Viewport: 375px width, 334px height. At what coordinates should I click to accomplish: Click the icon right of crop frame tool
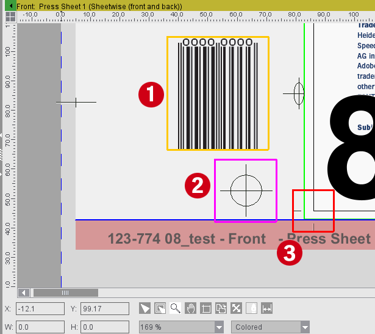point(221,309)
